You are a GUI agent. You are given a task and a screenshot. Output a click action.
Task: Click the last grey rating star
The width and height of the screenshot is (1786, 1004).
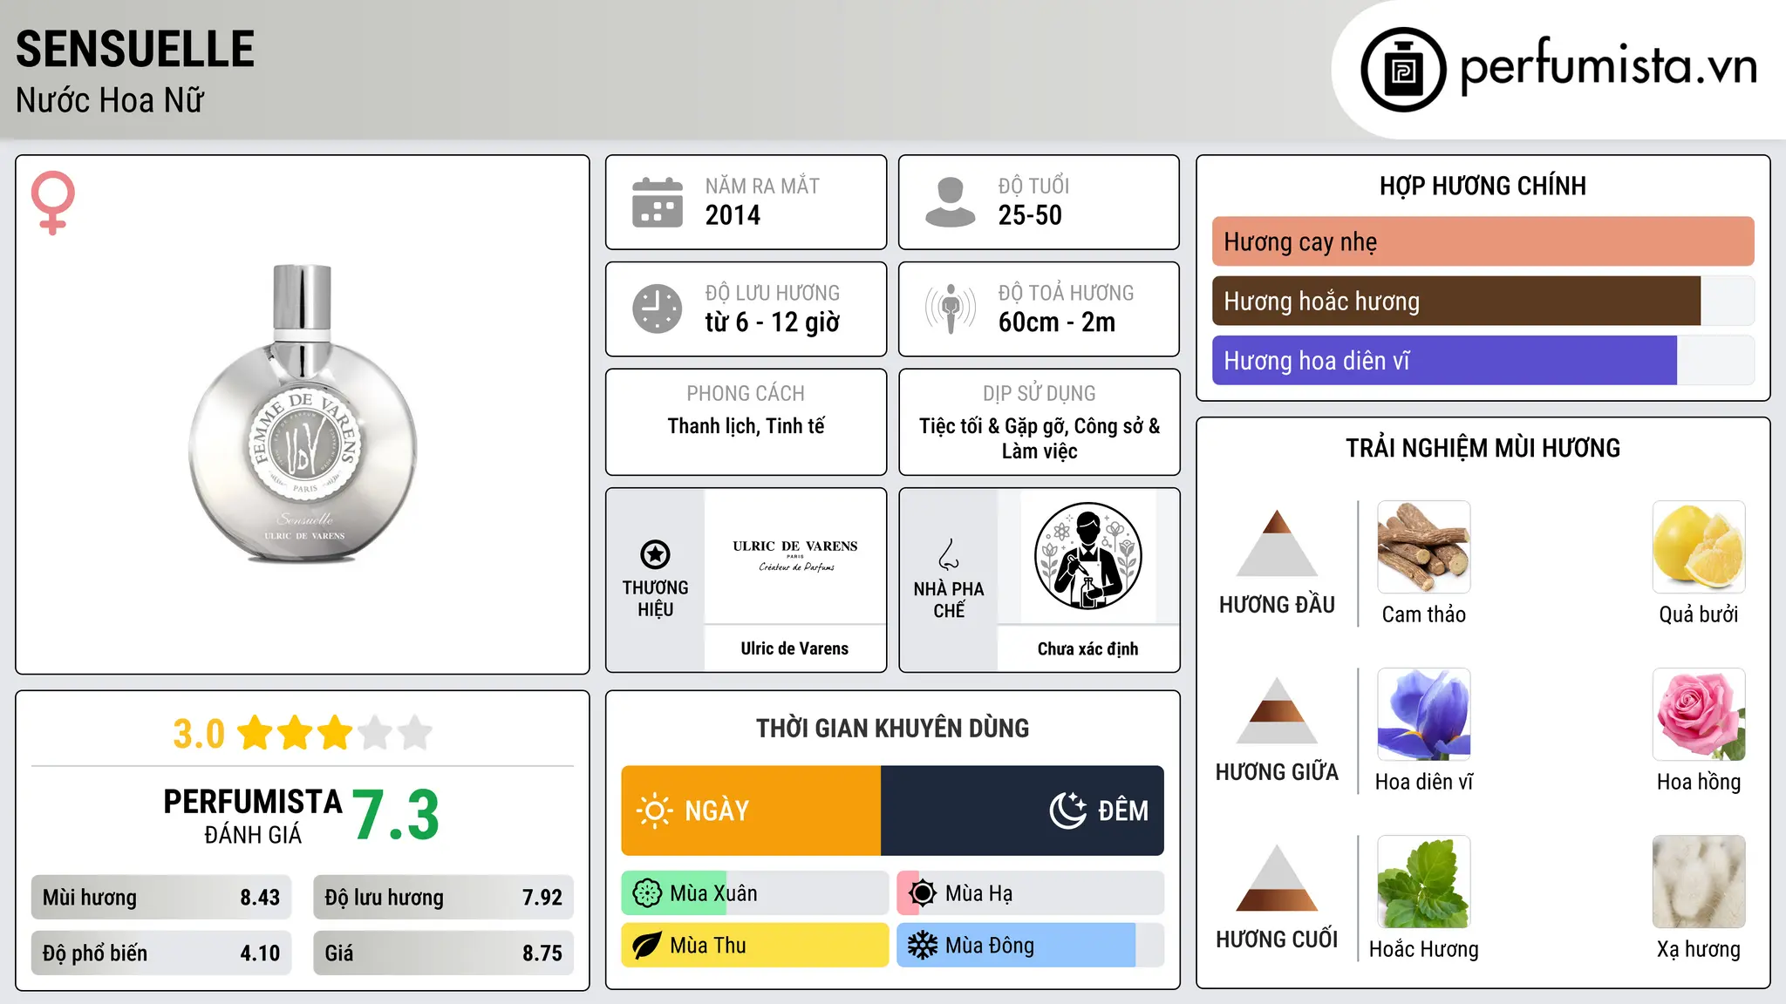tap(415, 733)
